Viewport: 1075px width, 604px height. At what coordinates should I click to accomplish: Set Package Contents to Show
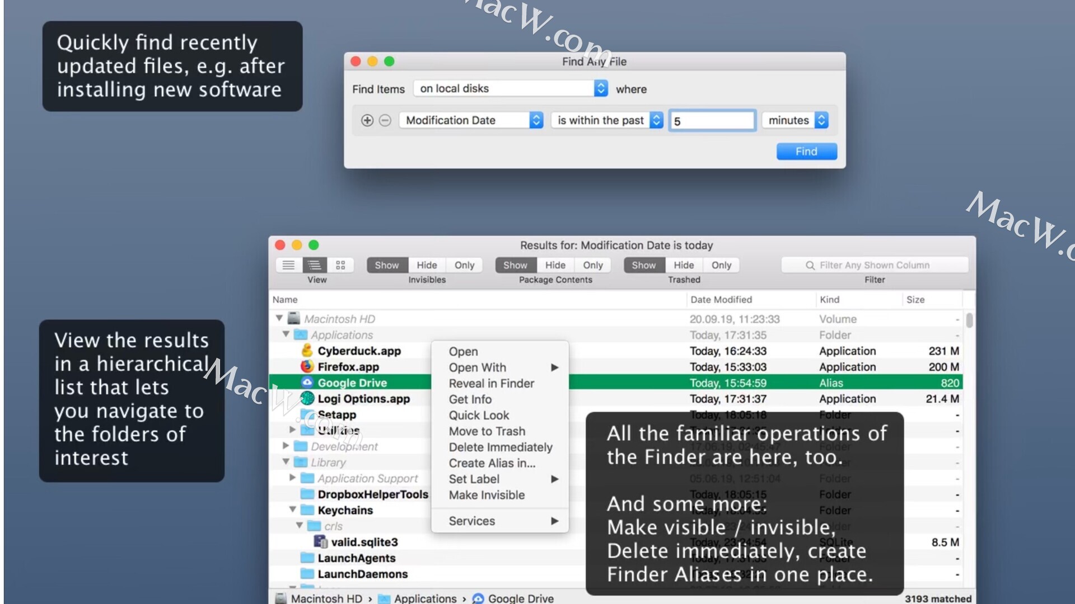point(515,265)
